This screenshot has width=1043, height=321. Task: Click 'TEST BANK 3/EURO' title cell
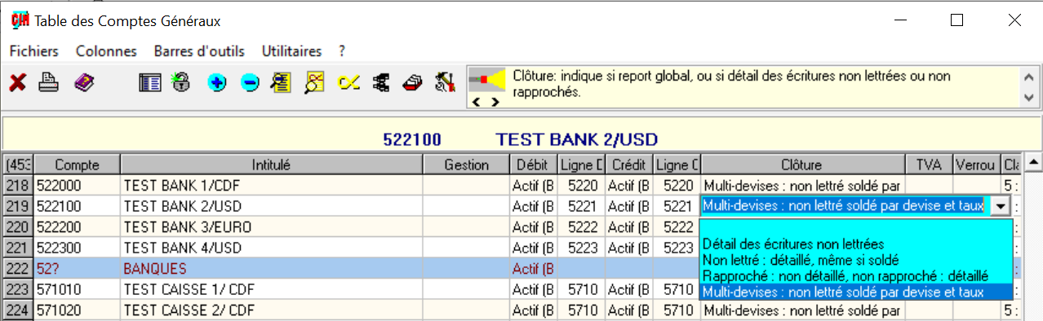271,226
